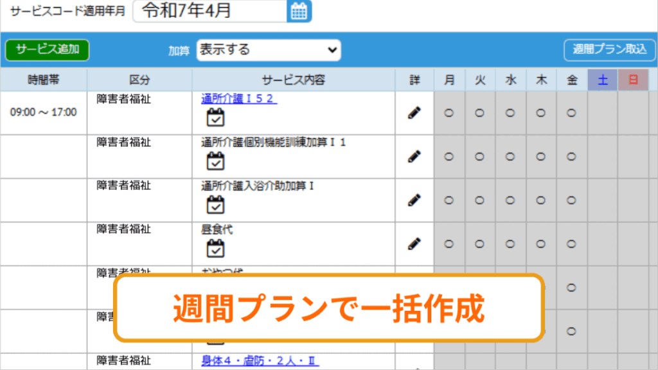The height and width of the screenshot is (370, 658).
Task: Toggle Monday circle for 昼食代
Action: 449,243
